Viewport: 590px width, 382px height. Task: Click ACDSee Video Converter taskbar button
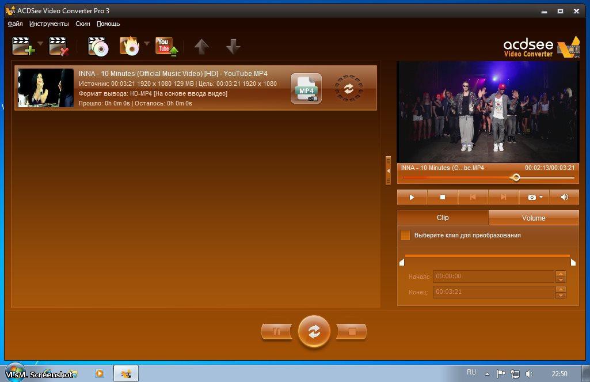(126, 373)
